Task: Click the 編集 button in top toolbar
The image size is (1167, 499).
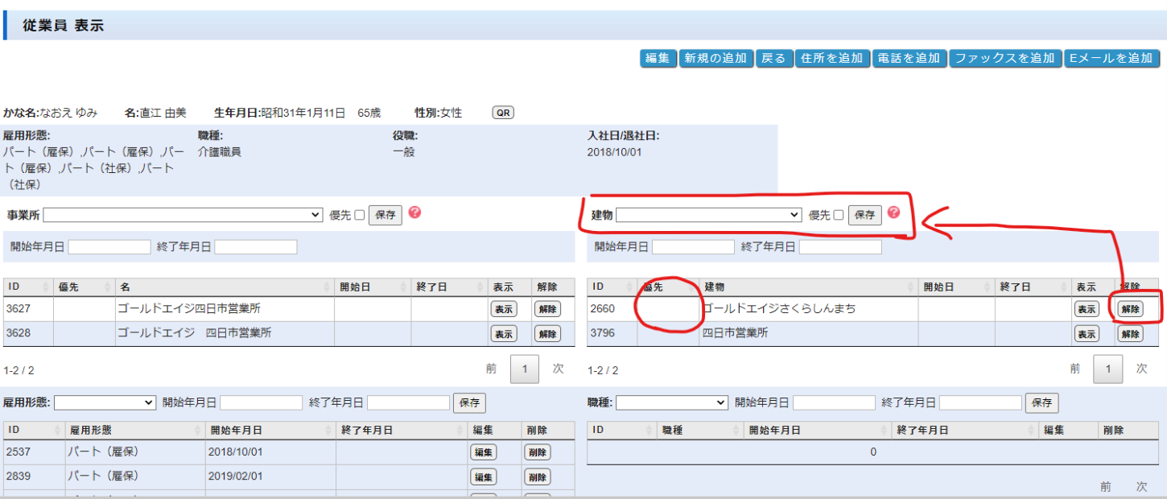Action: (658, 58)
